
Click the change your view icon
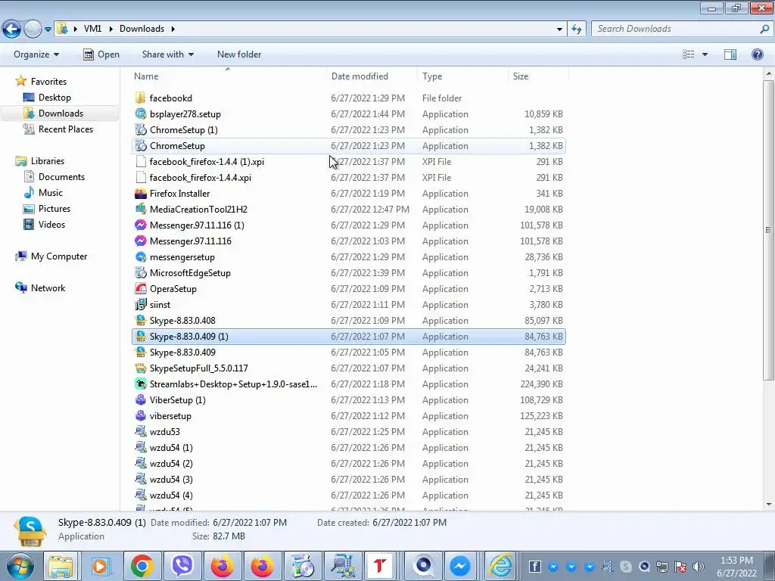coord(689,54)
